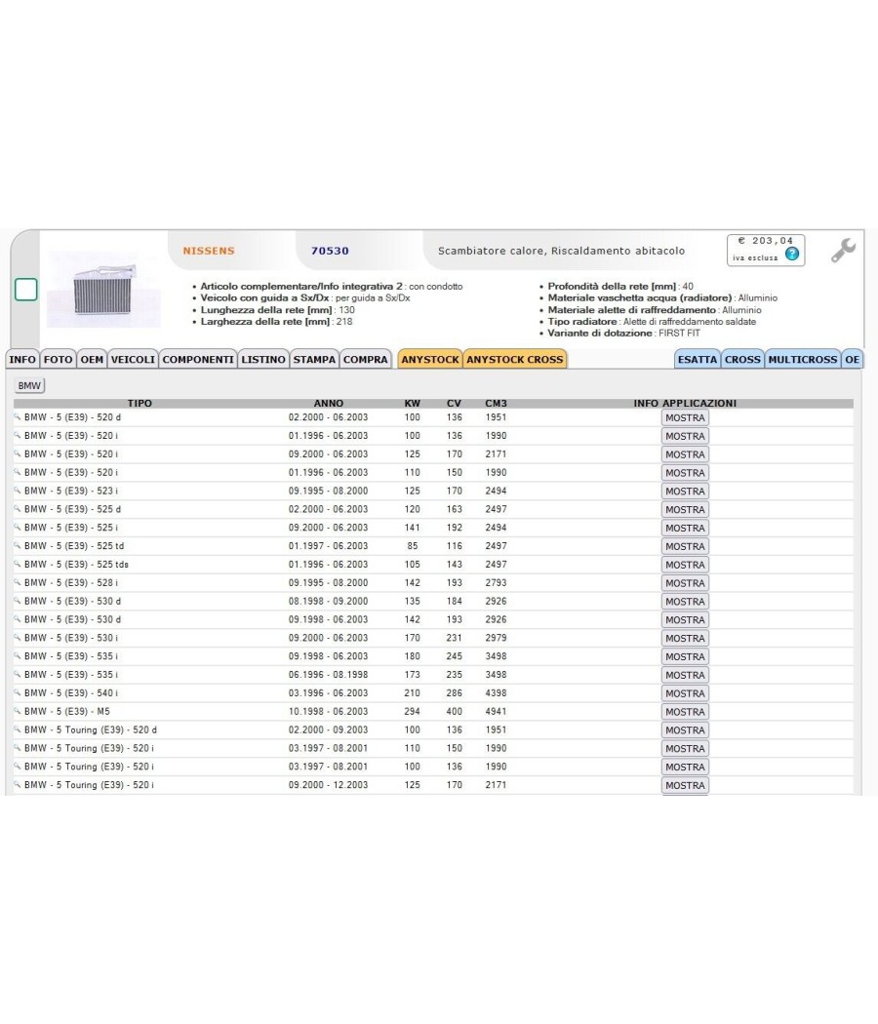Open the OEM tab

coord(92,359)
